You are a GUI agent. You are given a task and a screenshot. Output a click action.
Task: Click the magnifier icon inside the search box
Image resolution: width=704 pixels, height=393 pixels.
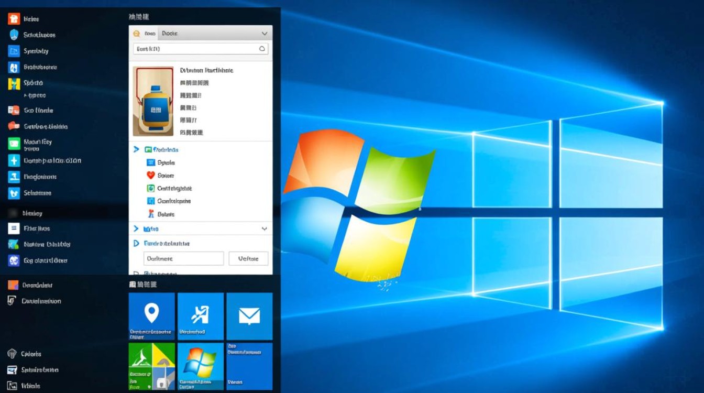coord(262,49)
